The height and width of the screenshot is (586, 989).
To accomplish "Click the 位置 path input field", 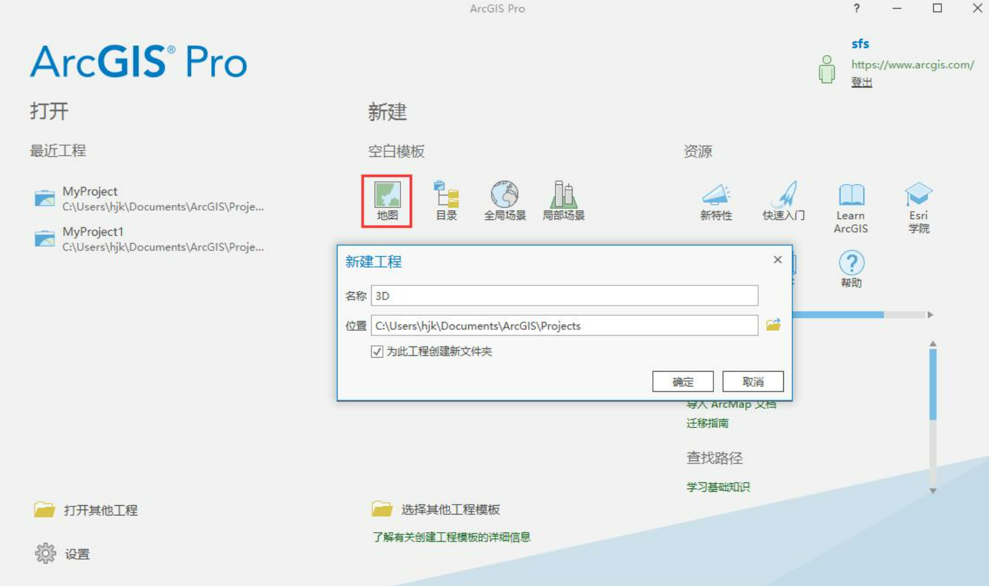I will point(565,326).
